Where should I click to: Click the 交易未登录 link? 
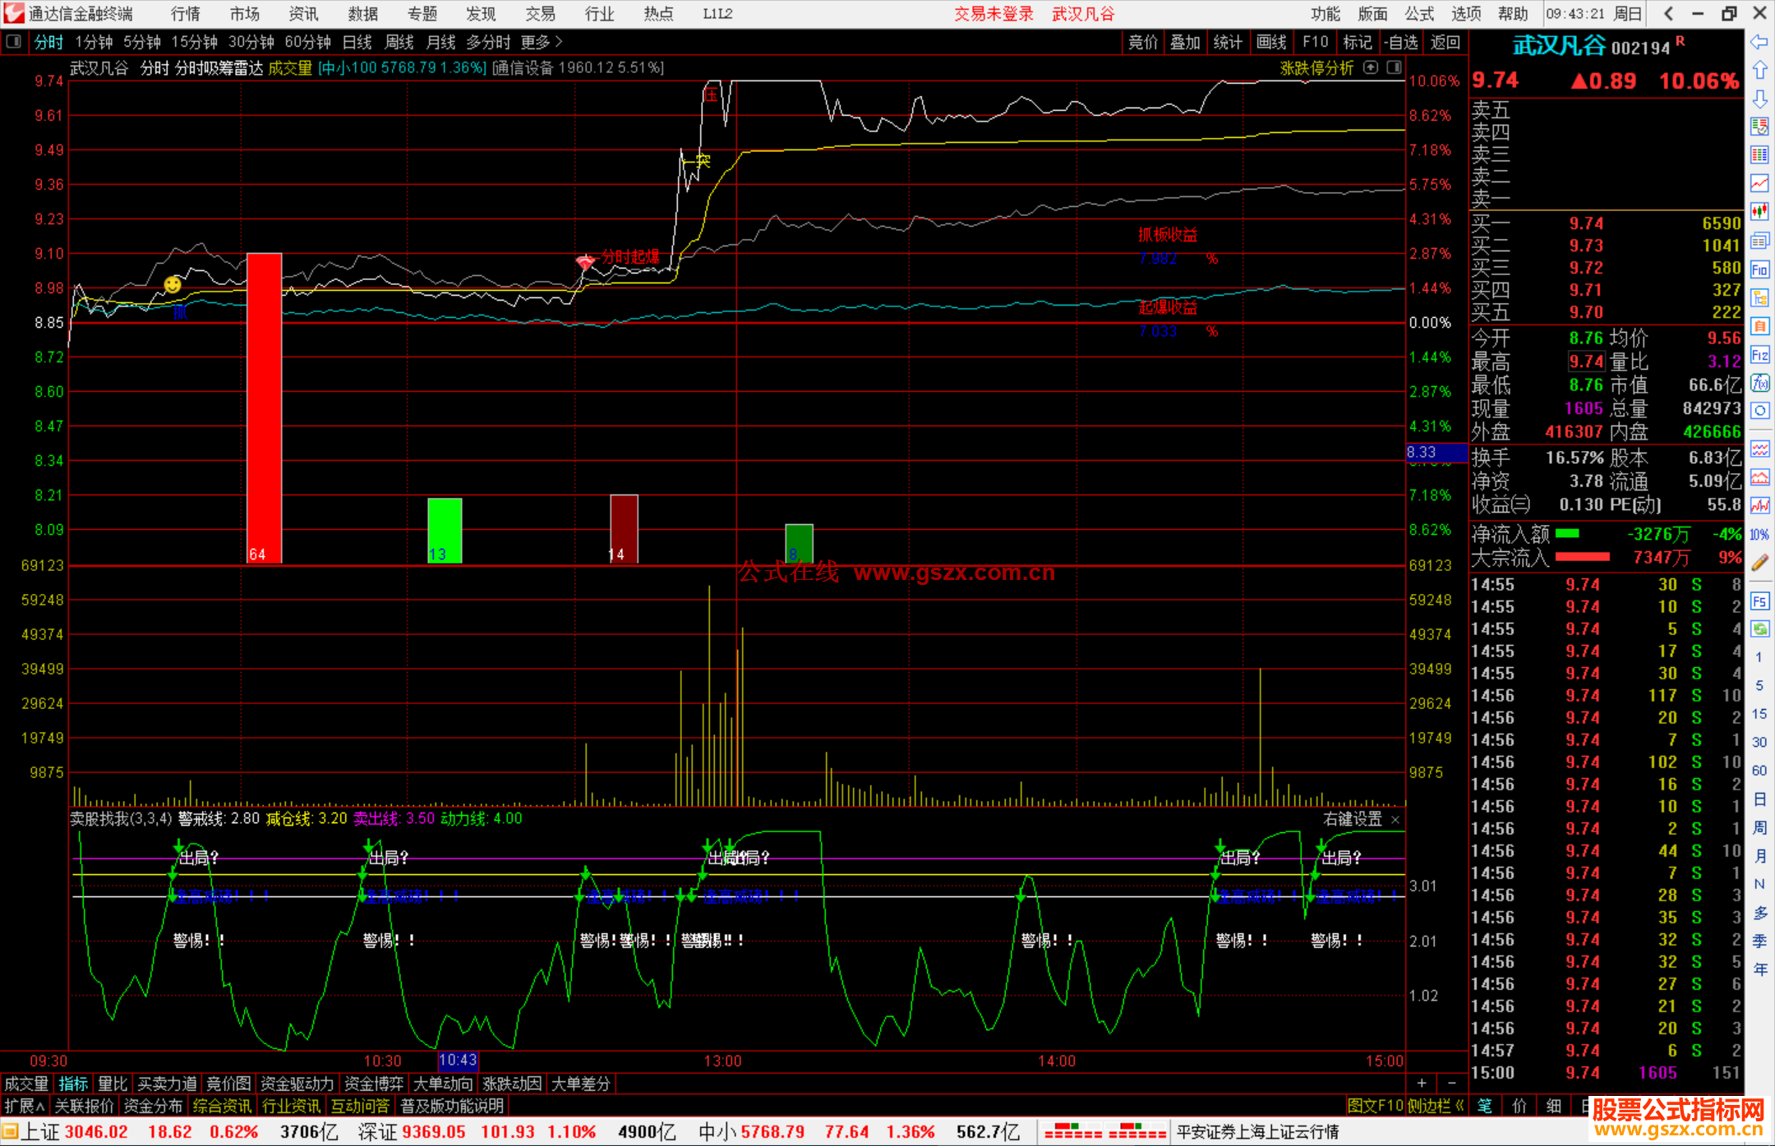994,14
